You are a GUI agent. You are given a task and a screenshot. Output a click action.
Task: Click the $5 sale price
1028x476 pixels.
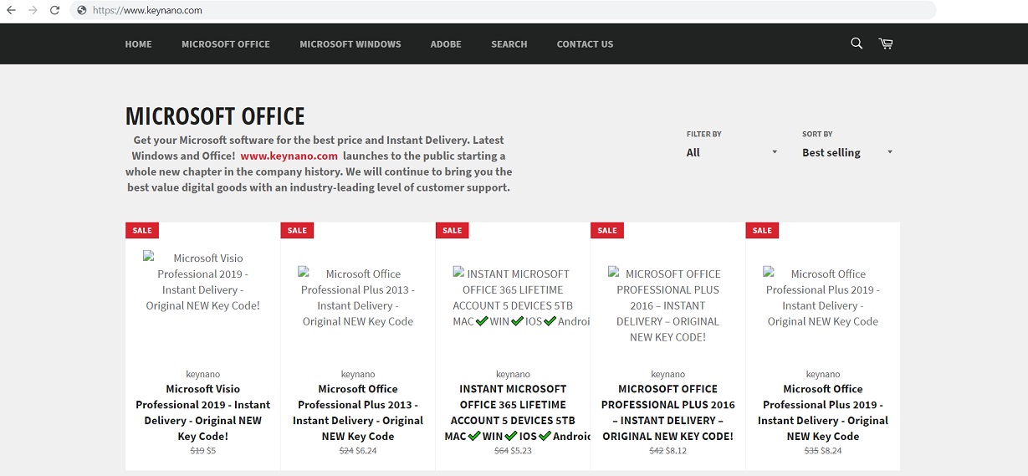coord(212,451)
